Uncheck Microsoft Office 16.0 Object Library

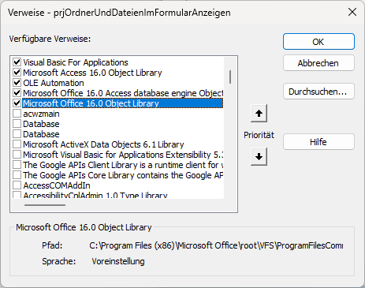[17, 103]
